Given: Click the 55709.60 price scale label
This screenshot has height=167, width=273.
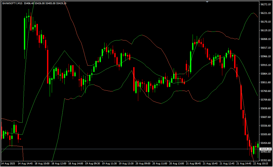Looking at the screenshot, I should 266,100.
